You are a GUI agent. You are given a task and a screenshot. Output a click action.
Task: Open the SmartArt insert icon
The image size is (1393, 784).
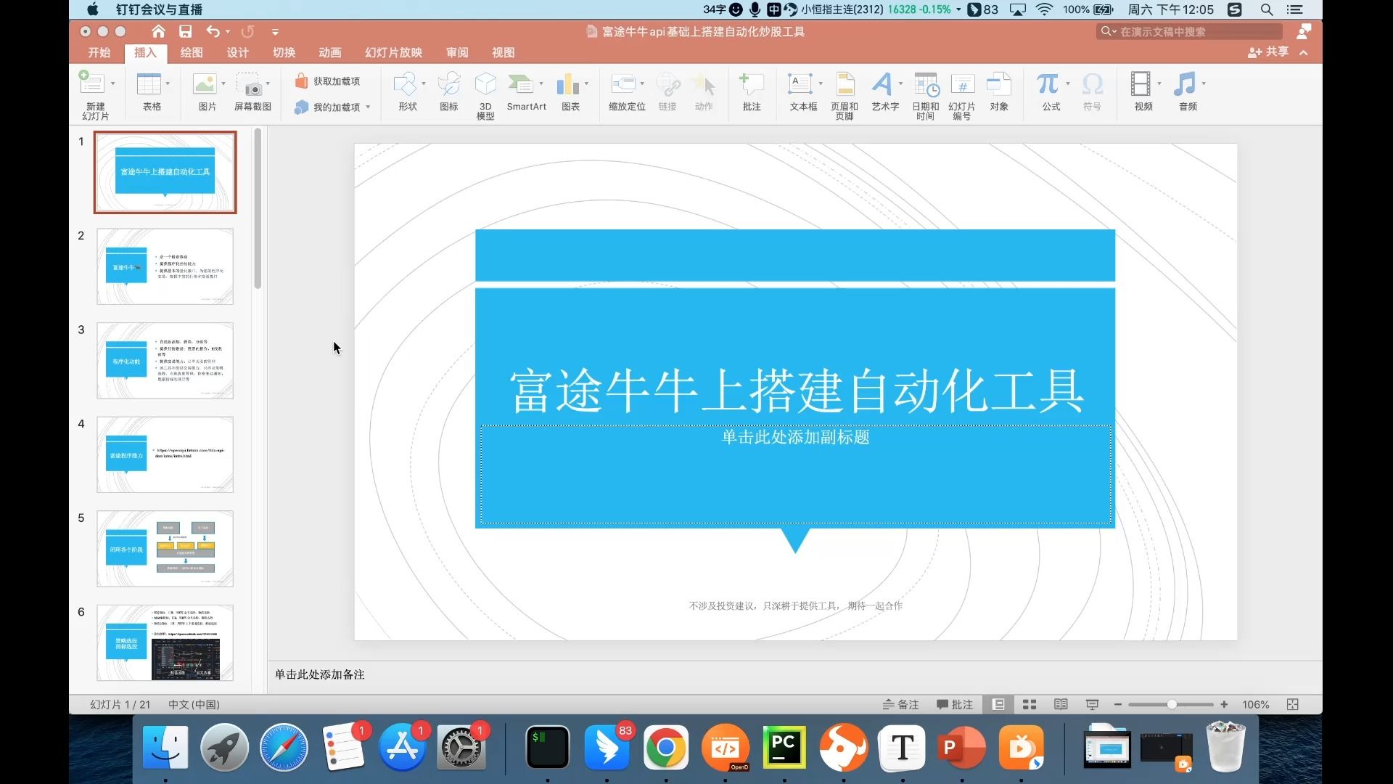click(x=522, y=84)
